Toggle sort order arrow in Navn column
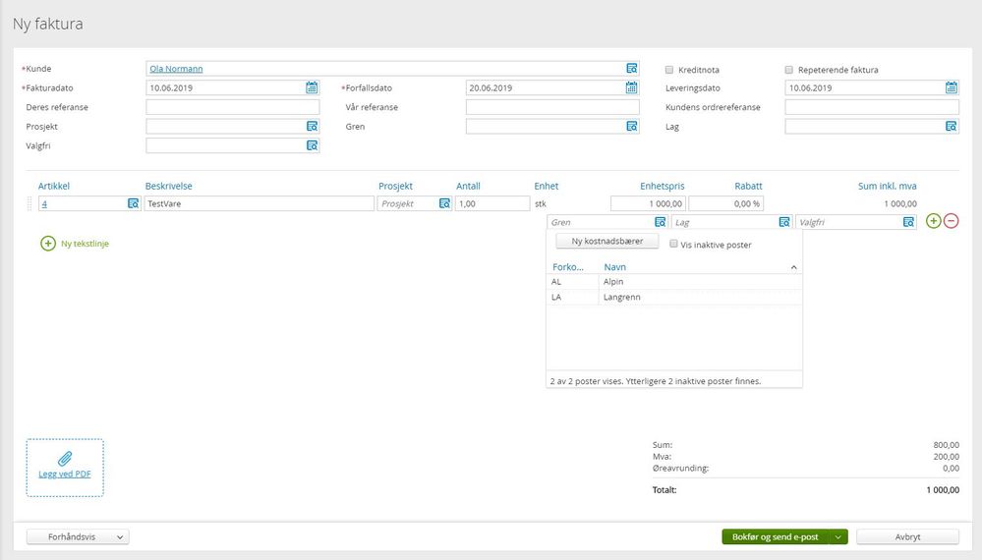 (x=793, y=267)
